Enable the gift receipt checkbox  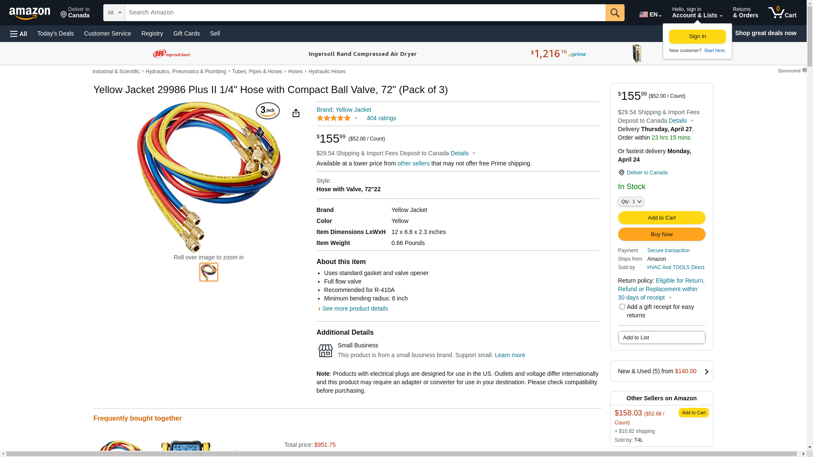click(622, 307)
